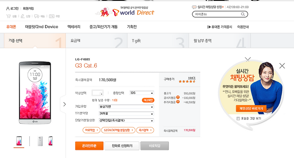The image size is (294, 158).
Task: Open the 가입유형 보상기변 dropdown
Action: click(126, 107)
